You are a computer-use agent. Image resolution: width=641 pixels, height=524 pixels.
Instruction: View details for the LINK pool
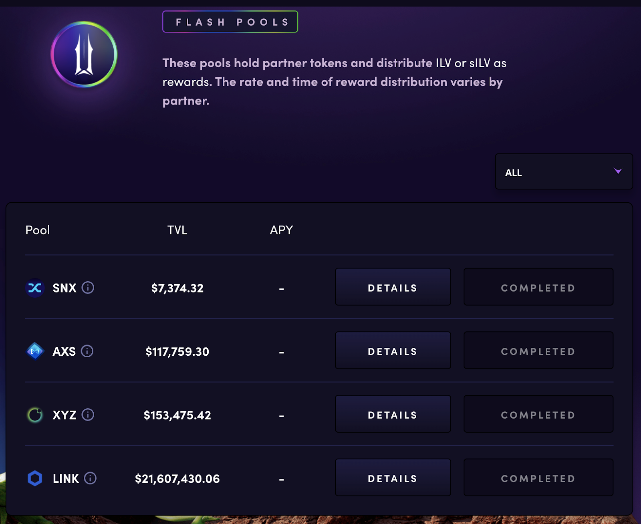(393, 478)
